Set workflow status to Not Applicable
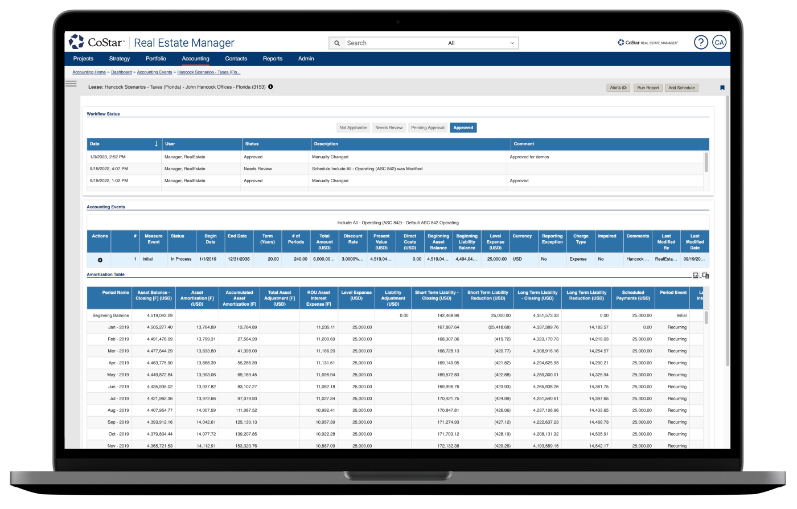The width and height of the screenshot is (797, 509). 353,128
